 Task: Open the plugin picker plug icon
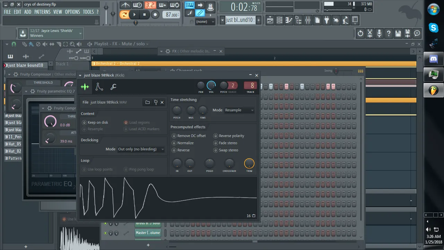[326, 20]
